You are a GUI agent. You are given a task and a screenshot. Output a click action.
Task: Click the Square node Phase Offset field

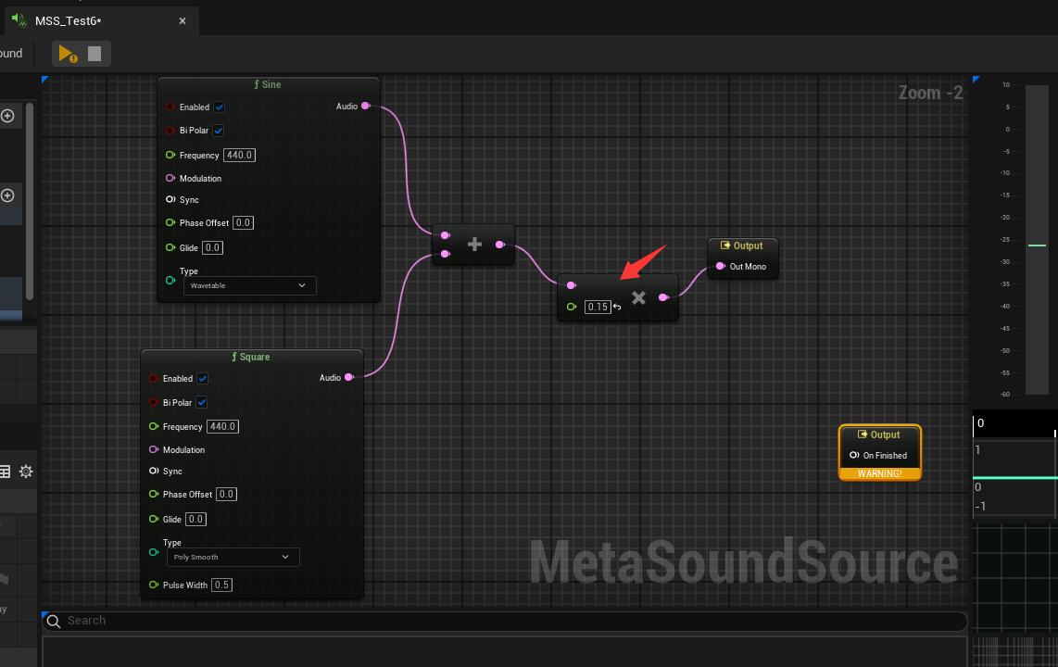click(226, 495)
